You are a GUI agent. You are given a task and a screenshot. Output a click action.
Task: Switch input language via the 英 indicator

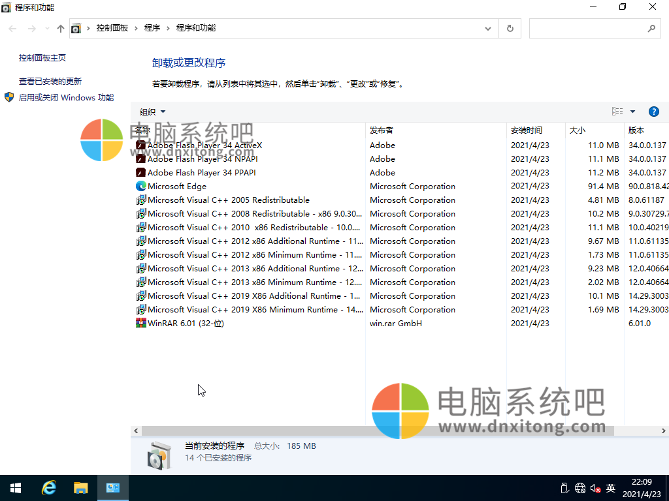(610, 487)
